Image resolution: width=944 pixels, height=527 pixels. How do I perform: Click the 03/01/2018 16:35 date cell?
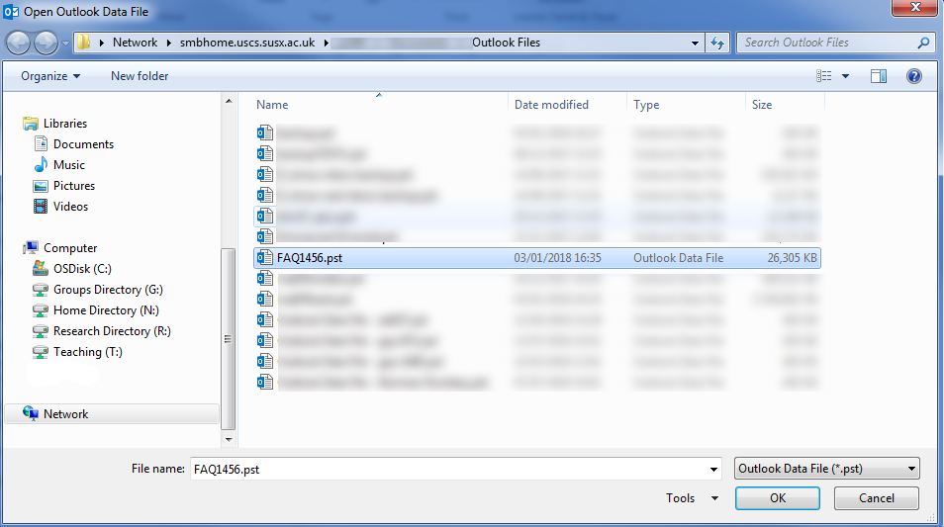pos(557,258)
